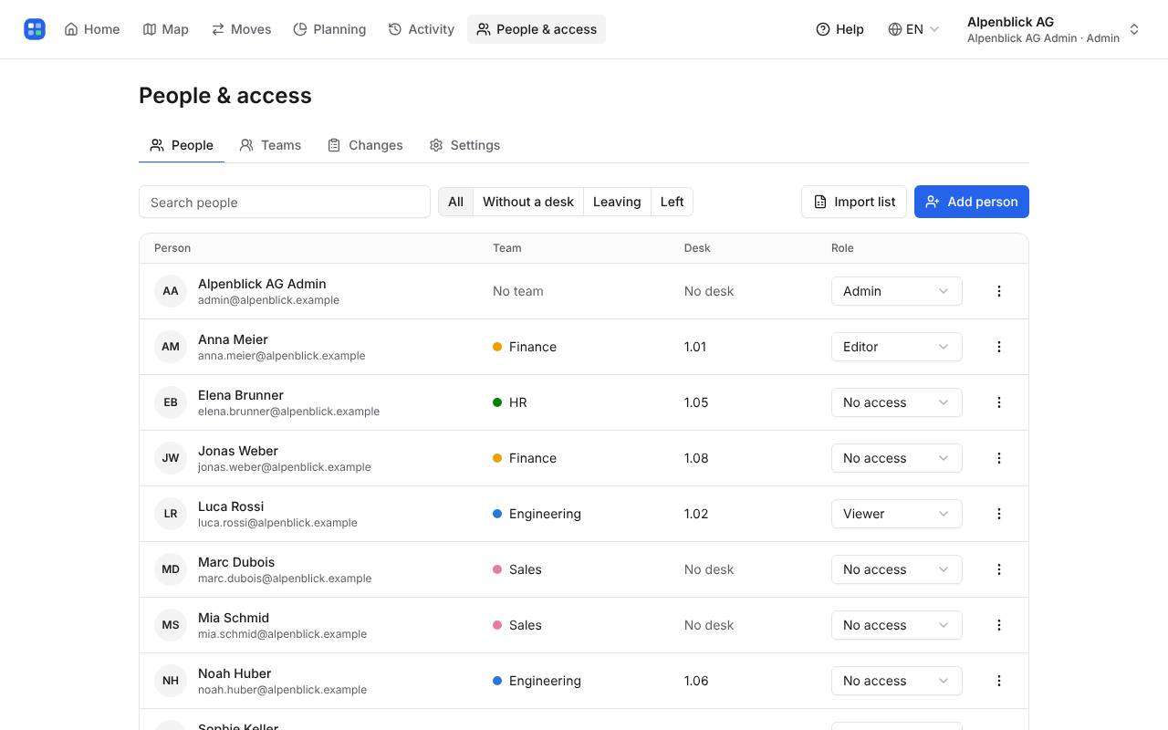Click Anna Meier's AM avatar

(171, 347)
